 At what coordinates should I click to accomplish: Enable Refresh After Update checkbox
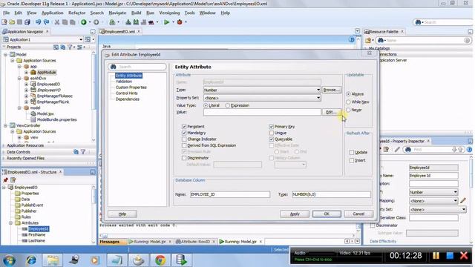coord(351,152)
